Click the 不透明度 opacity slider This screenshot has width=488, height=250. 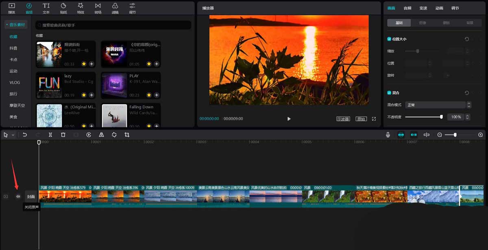[423, 117]
